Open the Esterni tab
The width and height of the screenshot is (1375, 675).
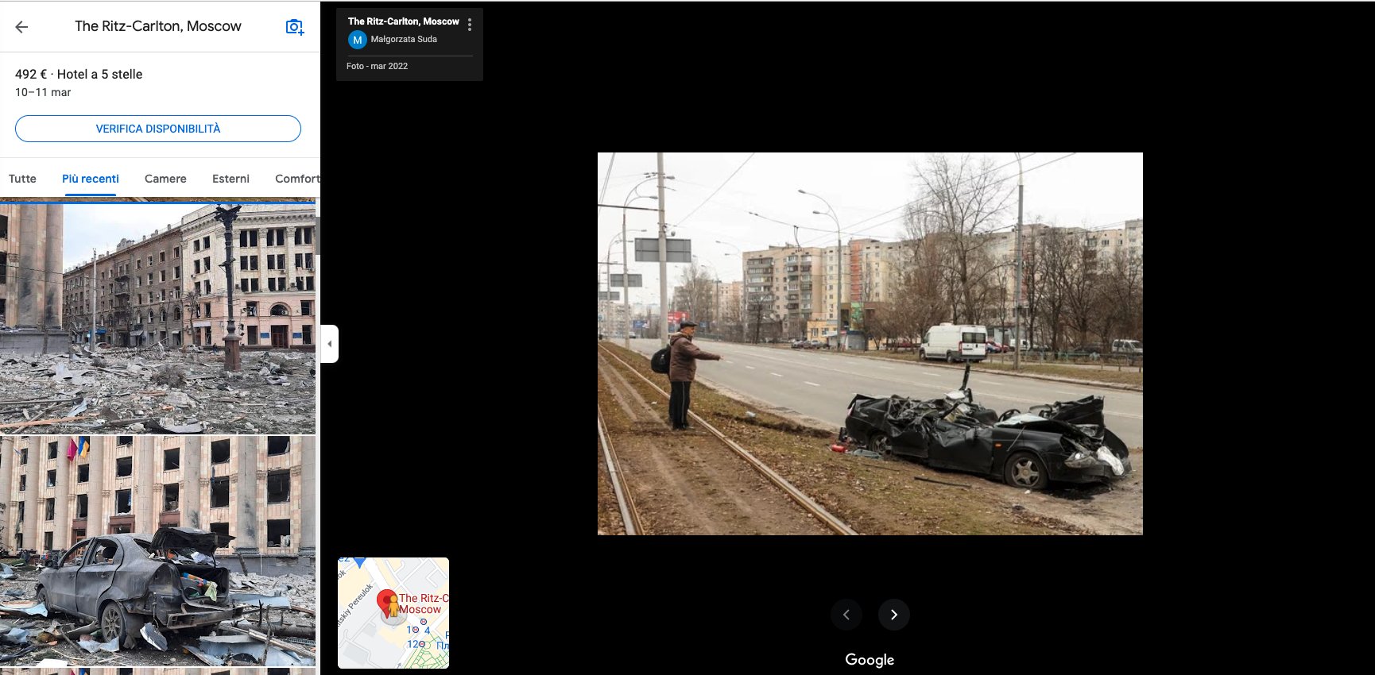[x=230, y=179]
